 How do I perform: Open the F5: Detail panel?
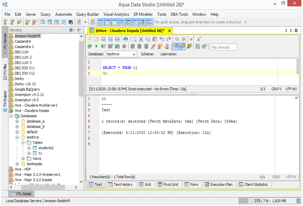21,194
